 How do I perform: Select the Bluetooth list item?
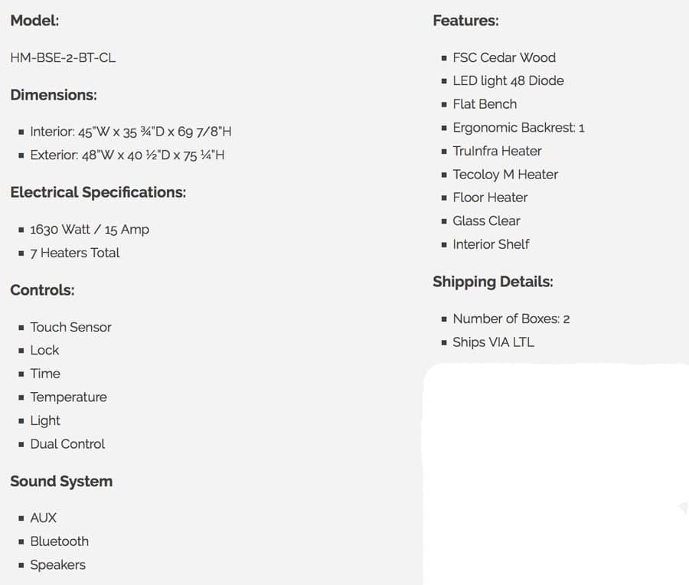coord(59,541)
